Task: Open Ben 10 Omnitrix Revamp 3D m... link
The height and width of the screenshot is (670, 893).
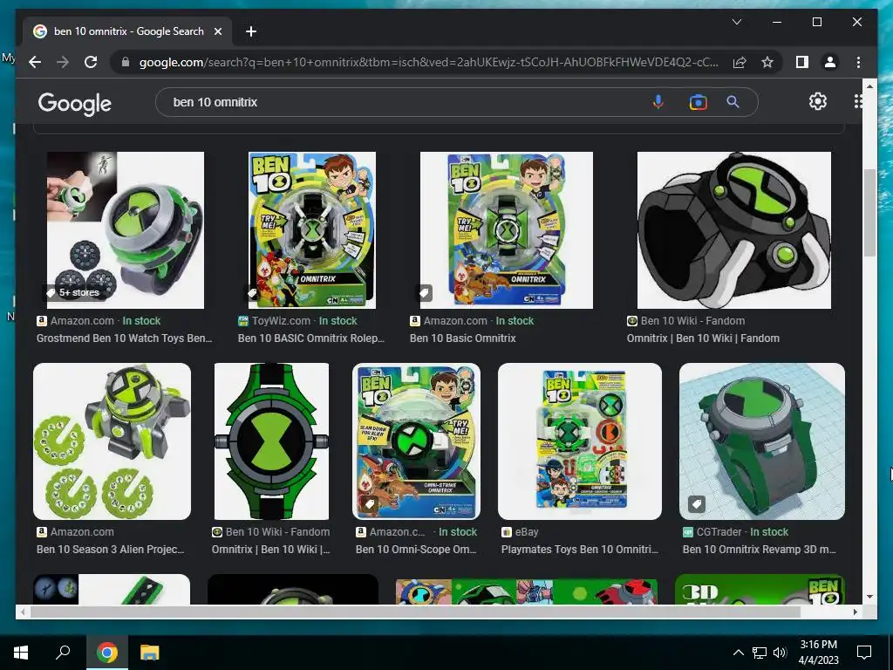Action: point(760,550)
